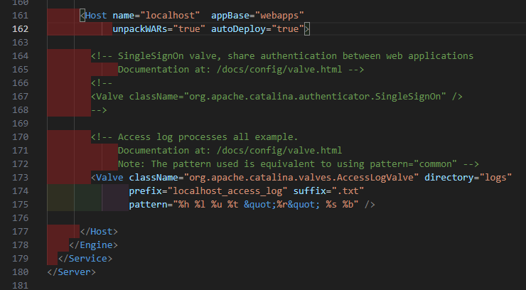Click line number 173 in the gutter
Image resolution: width=526 pixels, height=290 pixels.
click(20, 178)
